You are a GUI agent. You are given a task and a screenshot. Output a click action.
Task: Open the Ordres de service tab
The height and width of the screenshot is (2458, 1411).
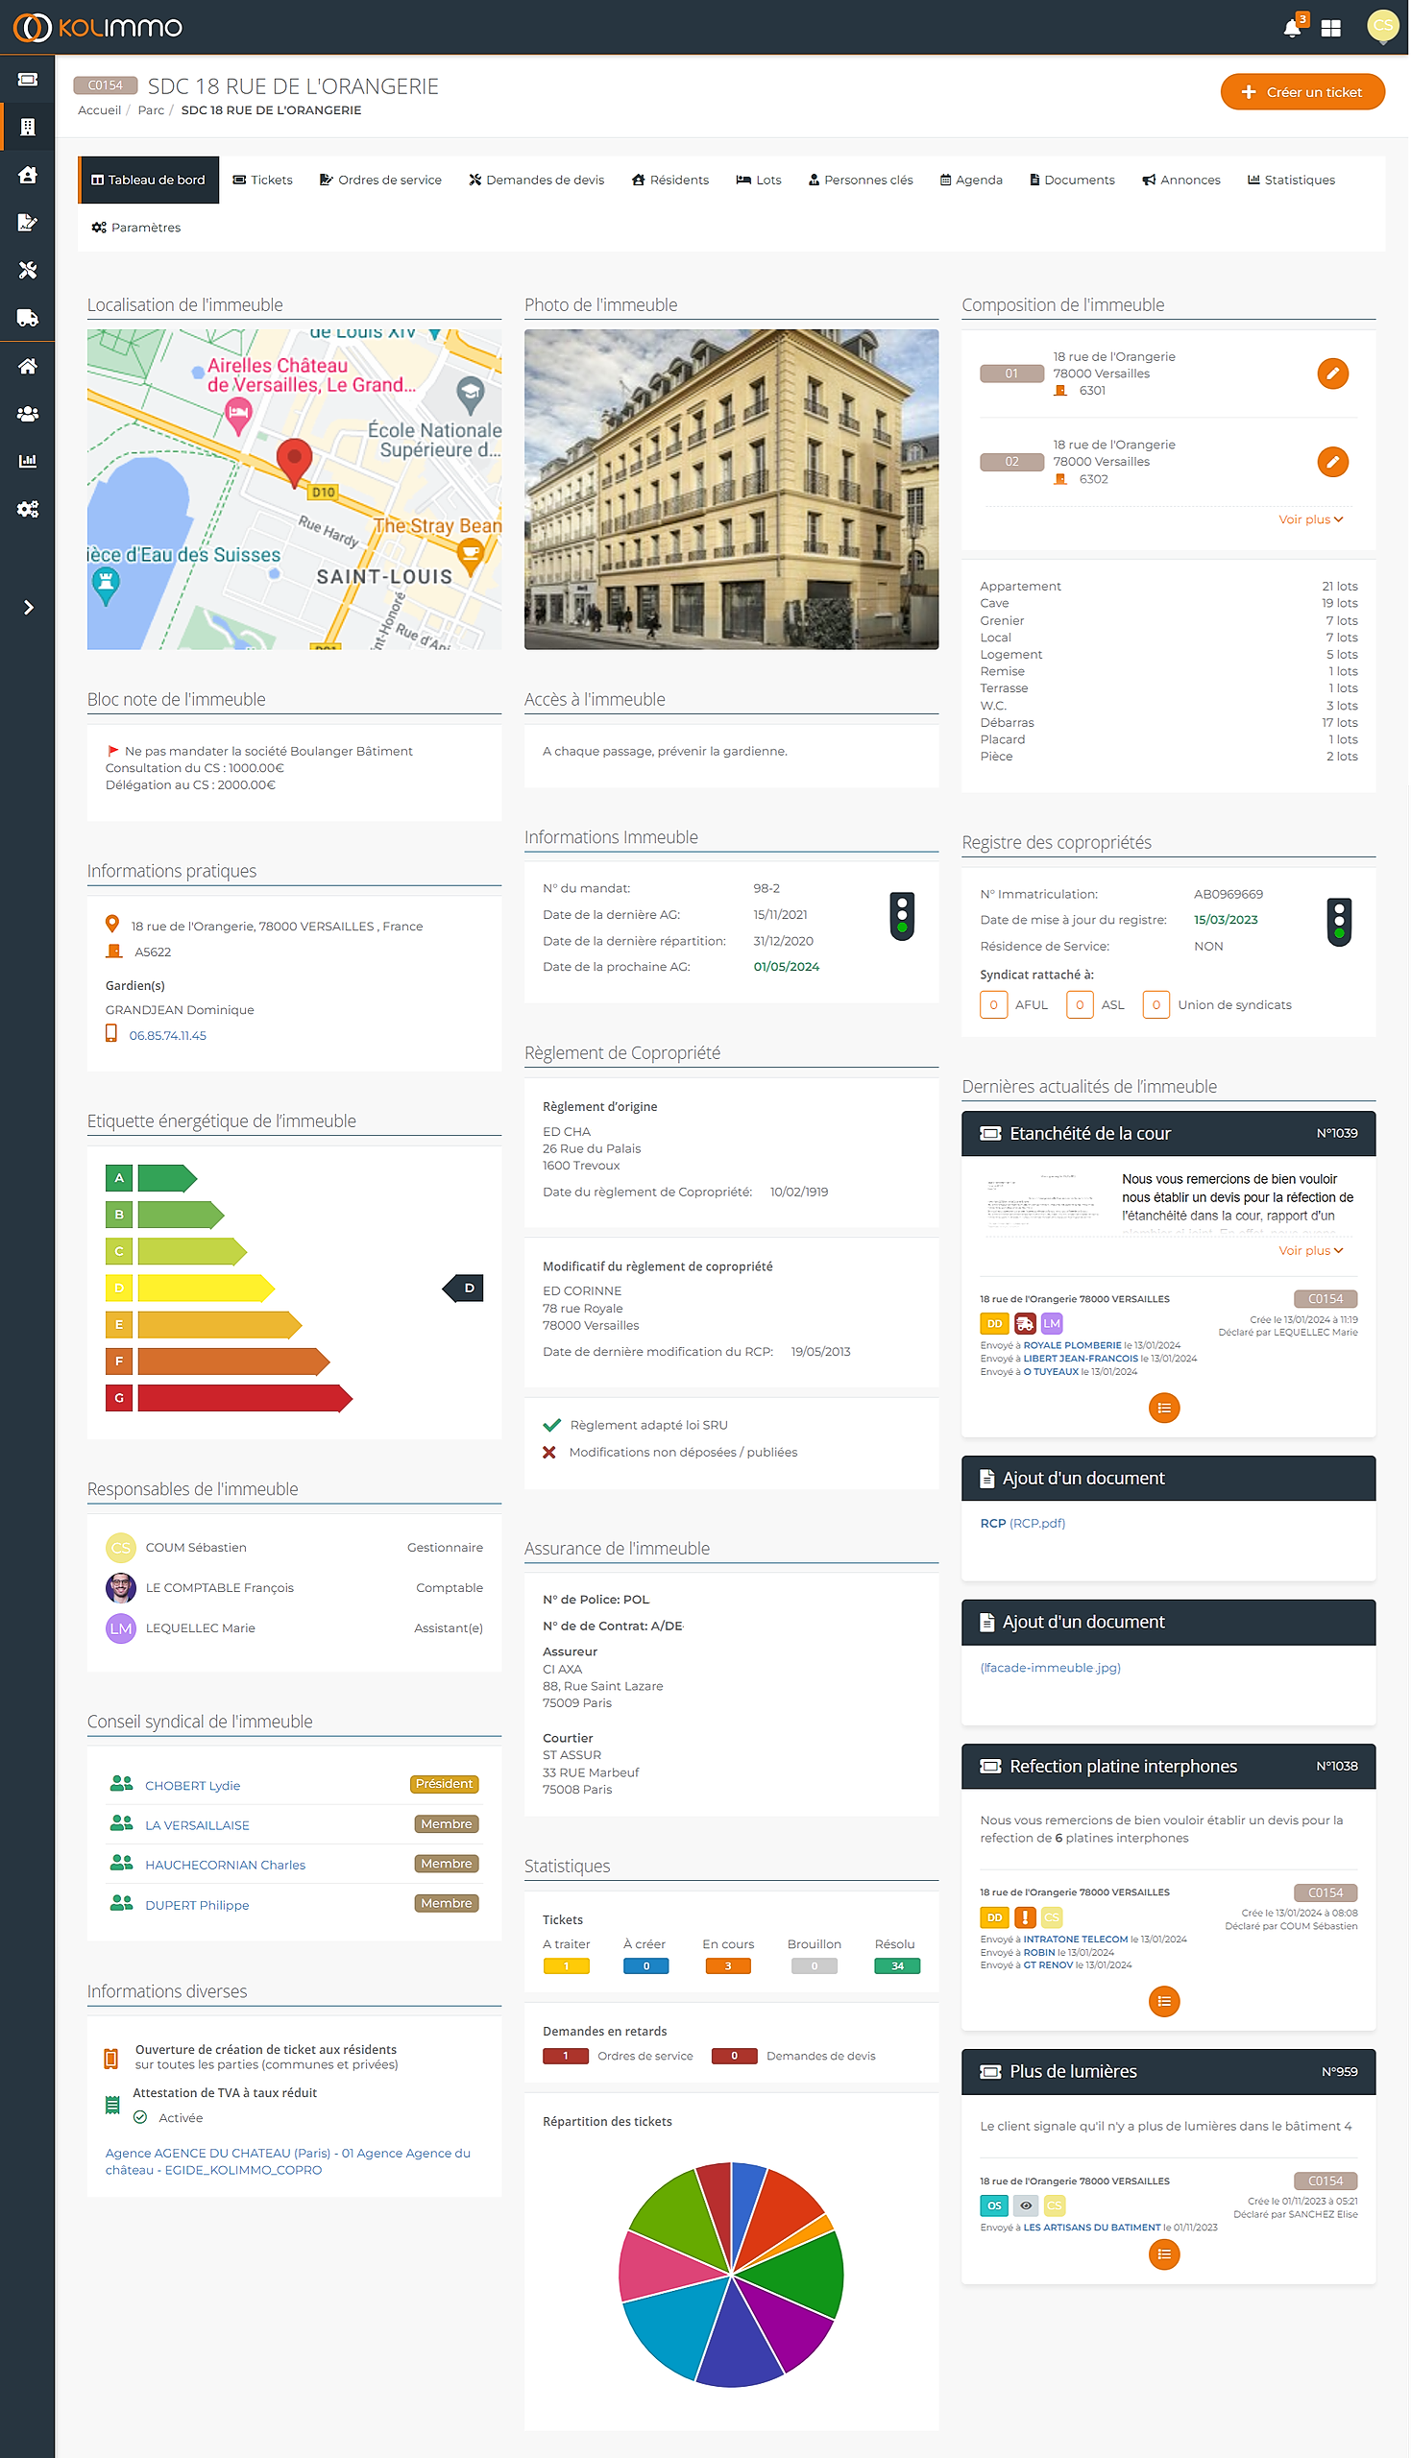(x=381, y=181)
